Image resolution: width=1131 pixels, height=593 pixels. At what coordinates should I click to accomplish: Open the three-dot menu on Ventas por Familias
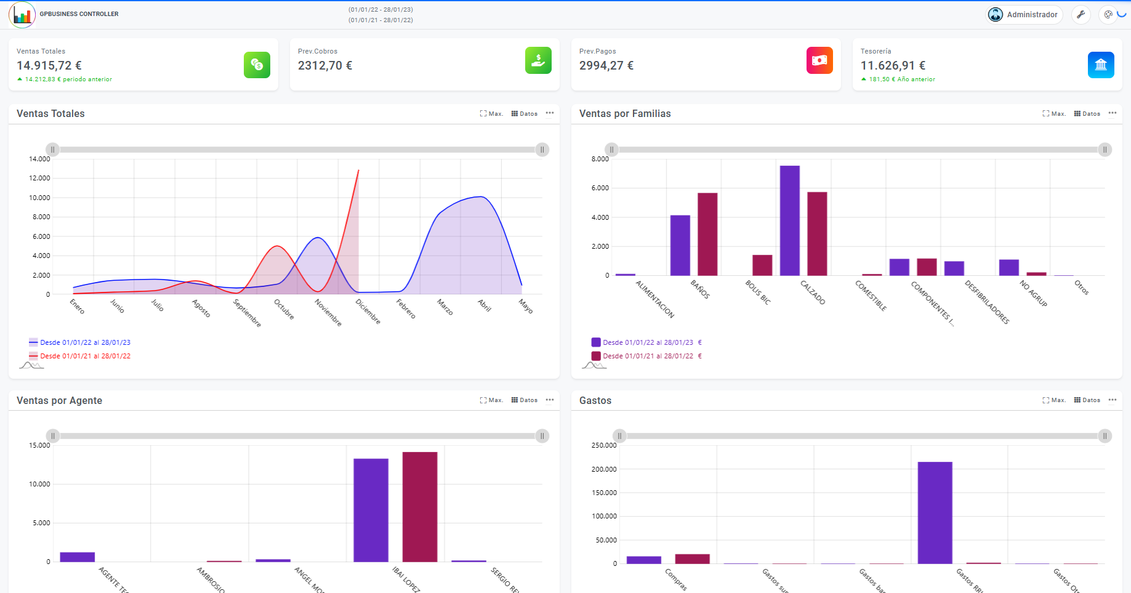tap(1113, 113)
